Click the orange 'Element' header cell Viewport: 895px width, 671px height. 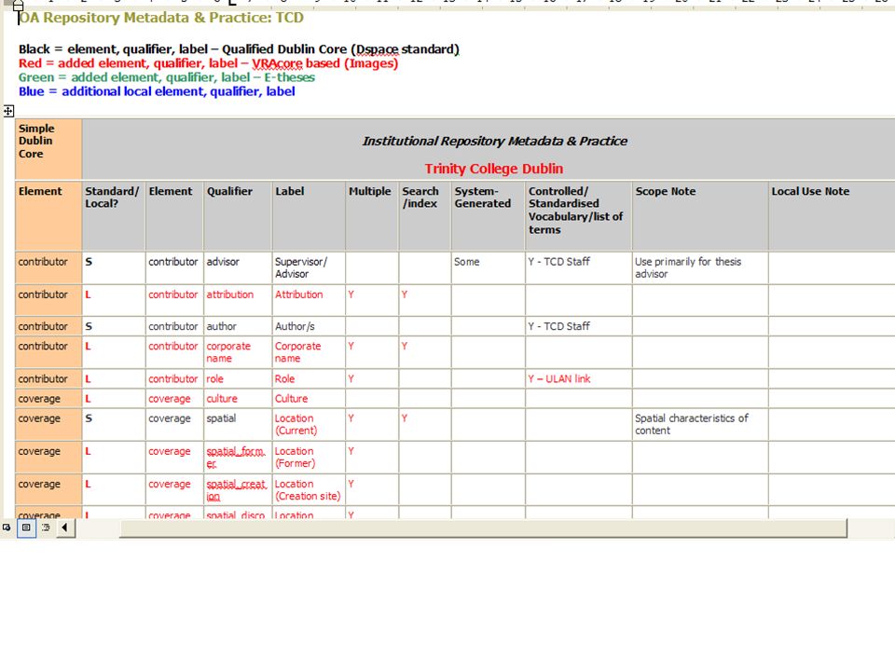click(48, 215)
